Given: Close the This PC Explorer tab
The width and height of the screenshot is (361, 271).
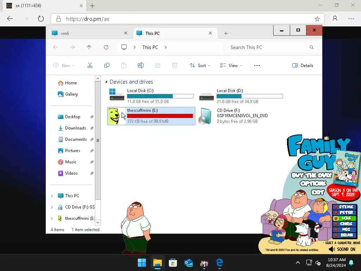Looking at the screenshot, I should [210, 33].
